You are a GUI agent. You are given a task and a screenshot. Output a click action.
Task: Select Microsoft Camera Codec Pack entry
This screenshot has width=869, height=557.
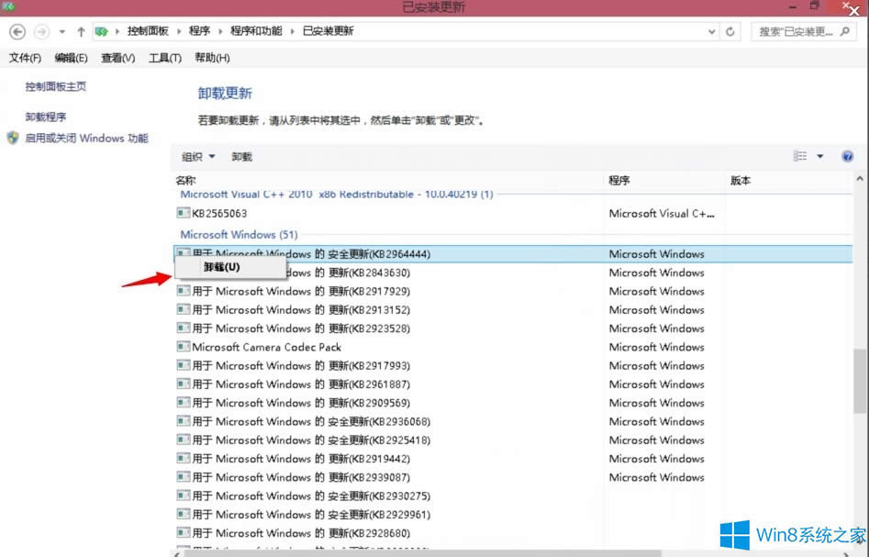pos(267,347)
